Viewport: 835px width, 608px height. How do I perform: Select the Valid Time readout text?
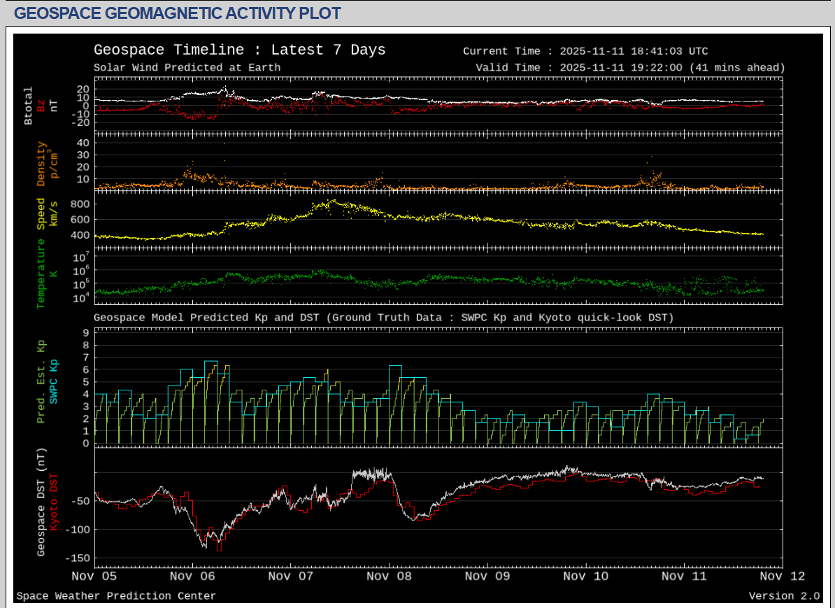[630, 68]
